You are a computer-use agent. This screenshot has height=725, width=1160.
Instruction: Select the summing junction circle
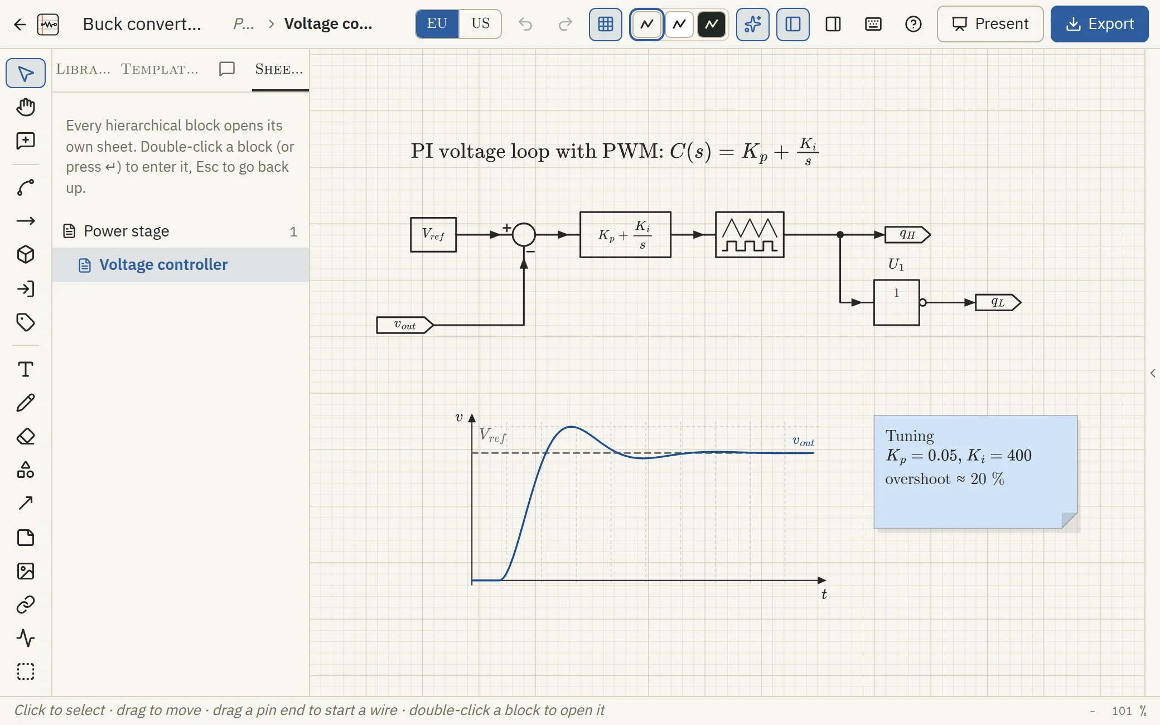pos(524,235)
